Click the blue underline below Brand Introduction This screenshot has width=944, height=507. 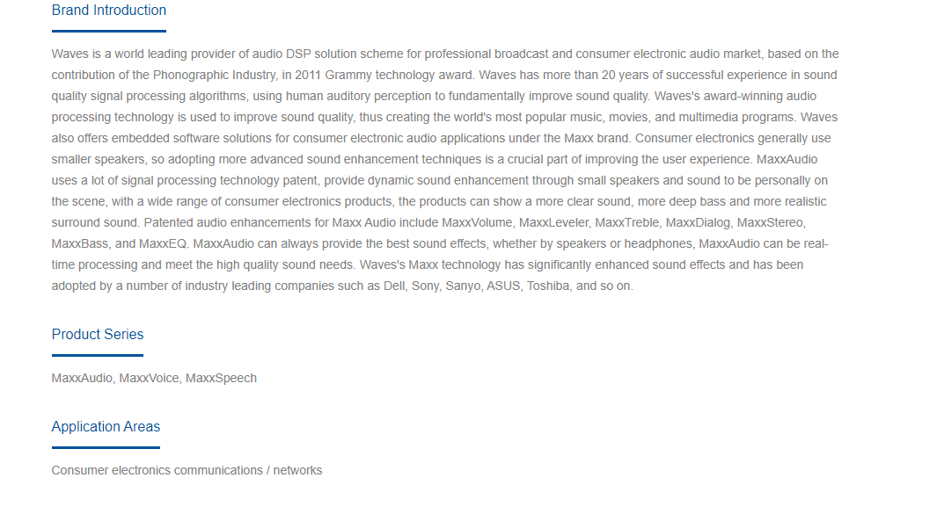click(109, 31)
